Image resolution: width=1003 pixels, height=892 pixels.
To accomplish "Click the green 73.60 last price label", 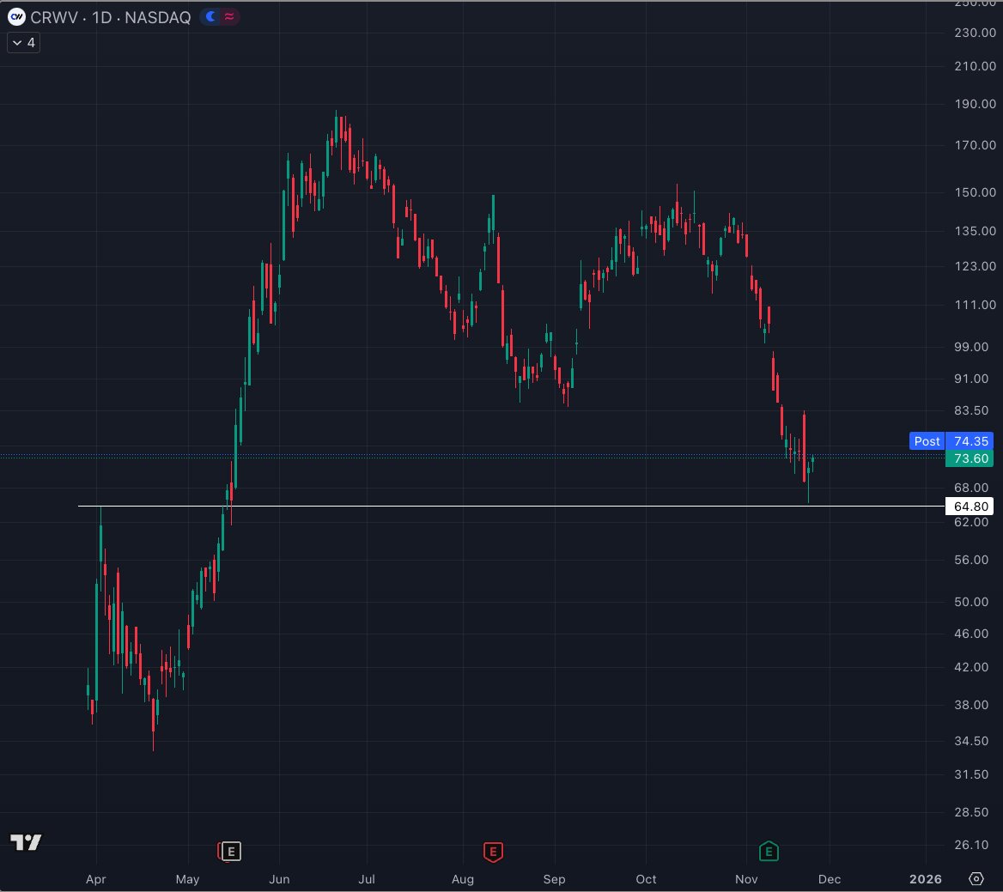I will 970,458.
